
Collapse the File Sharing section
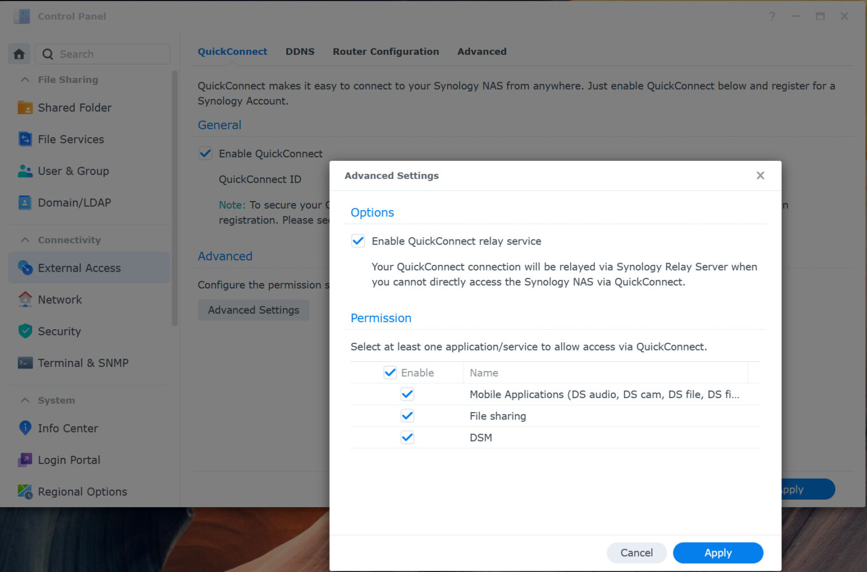tap(24, 80)
